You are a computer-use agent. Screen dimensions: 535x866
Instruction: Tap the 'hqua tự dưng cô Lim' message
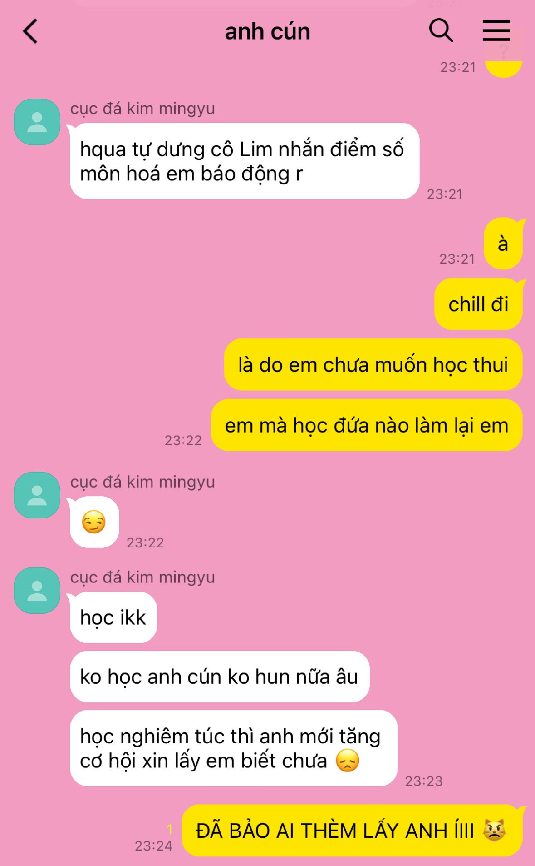coord(245,161)
